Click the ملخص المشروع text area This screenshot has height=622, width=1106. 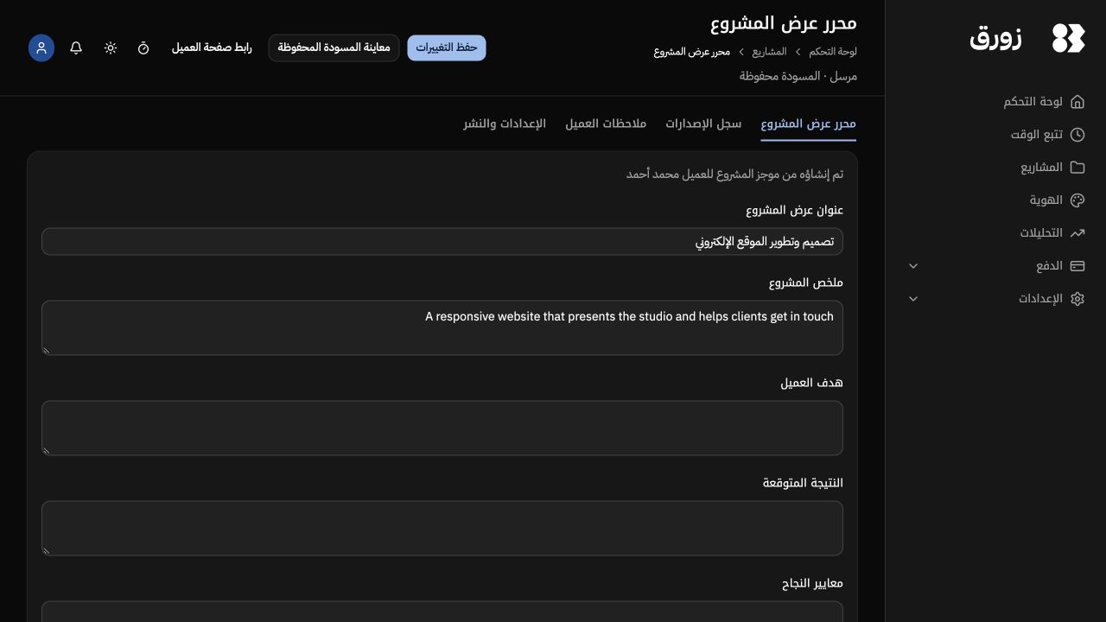(x=442, y=328)
